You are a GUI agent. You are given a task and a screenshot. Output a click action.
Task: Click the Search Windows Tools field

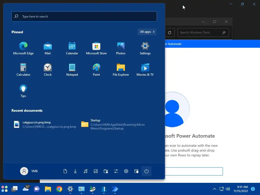[x=203, y=32]
